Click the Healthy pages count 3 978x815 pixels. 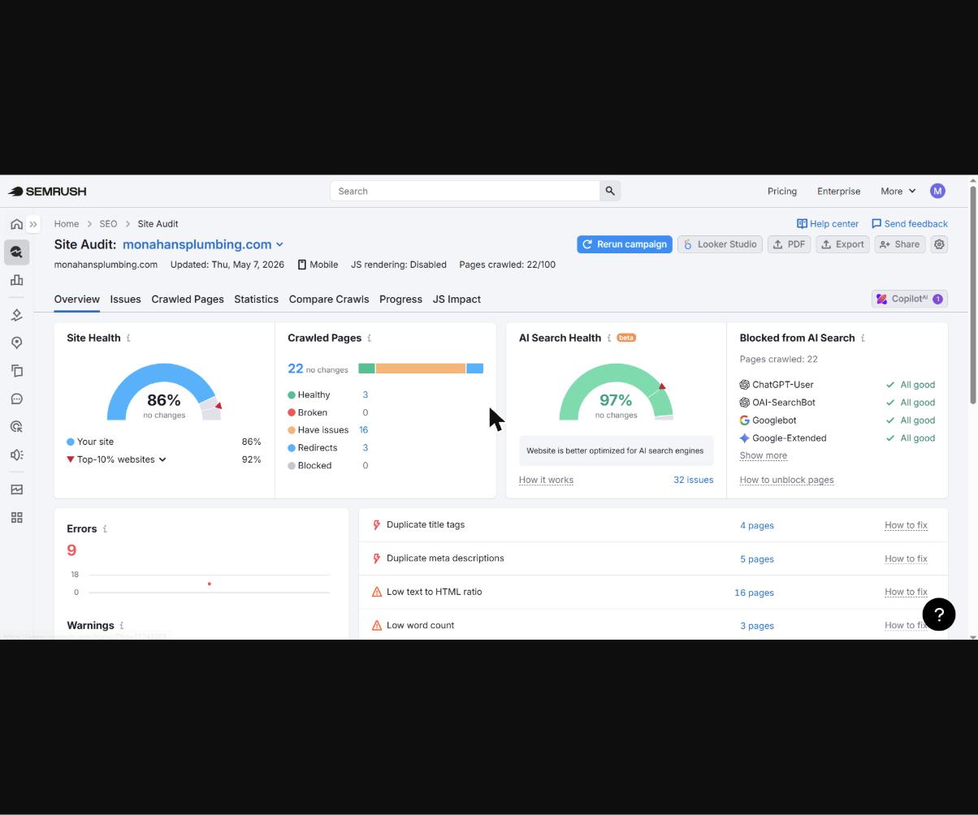coord(365,395)
